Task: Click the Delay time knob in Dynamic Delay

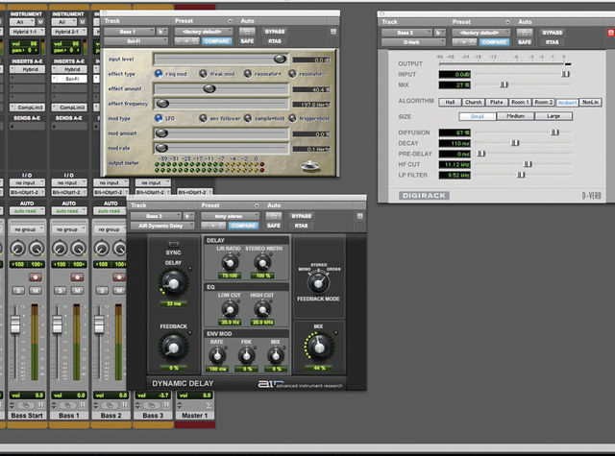Action: [173, 283]
